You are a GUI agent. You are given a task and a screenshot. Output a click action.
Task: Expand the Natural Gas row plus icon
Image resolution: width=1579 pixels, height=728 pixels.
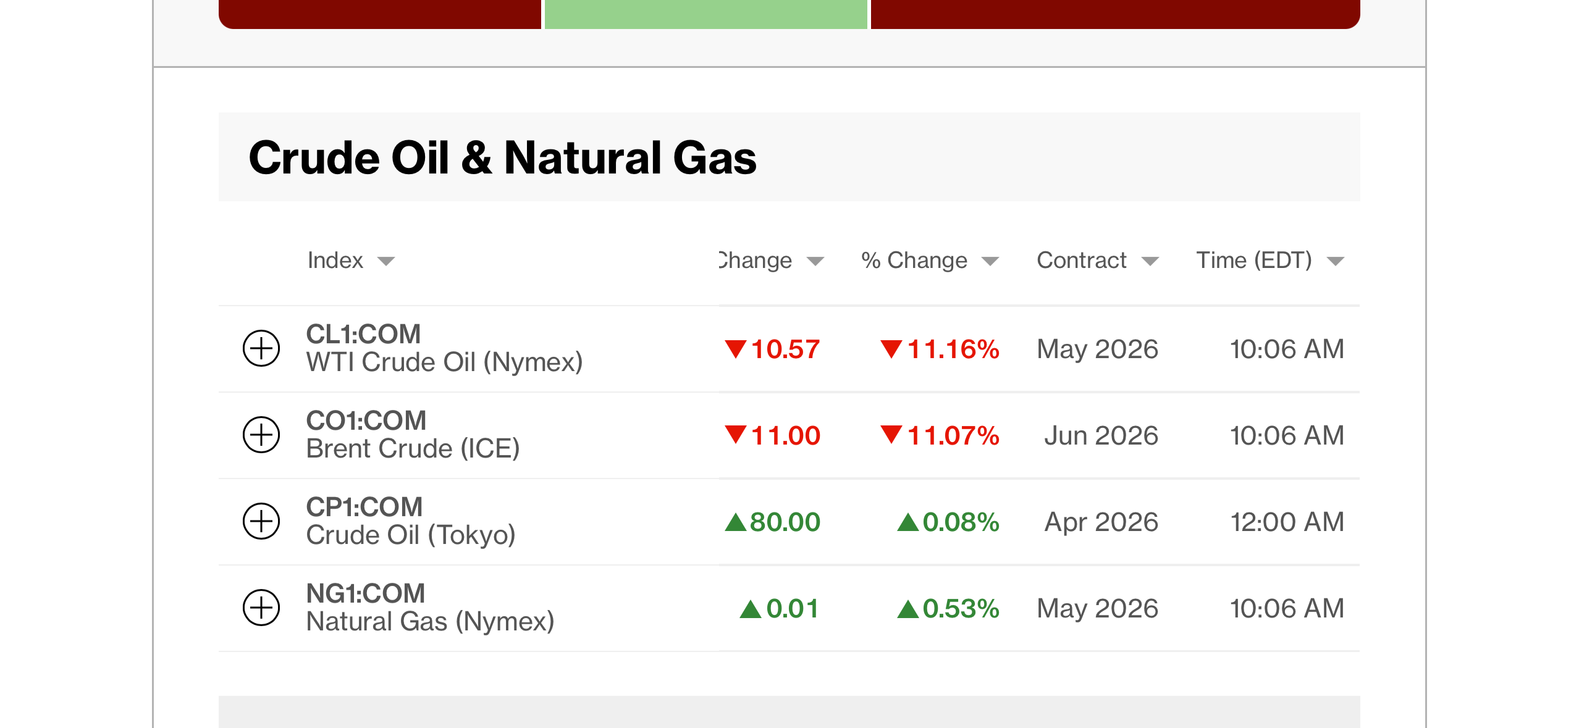(x=261, y=608)
